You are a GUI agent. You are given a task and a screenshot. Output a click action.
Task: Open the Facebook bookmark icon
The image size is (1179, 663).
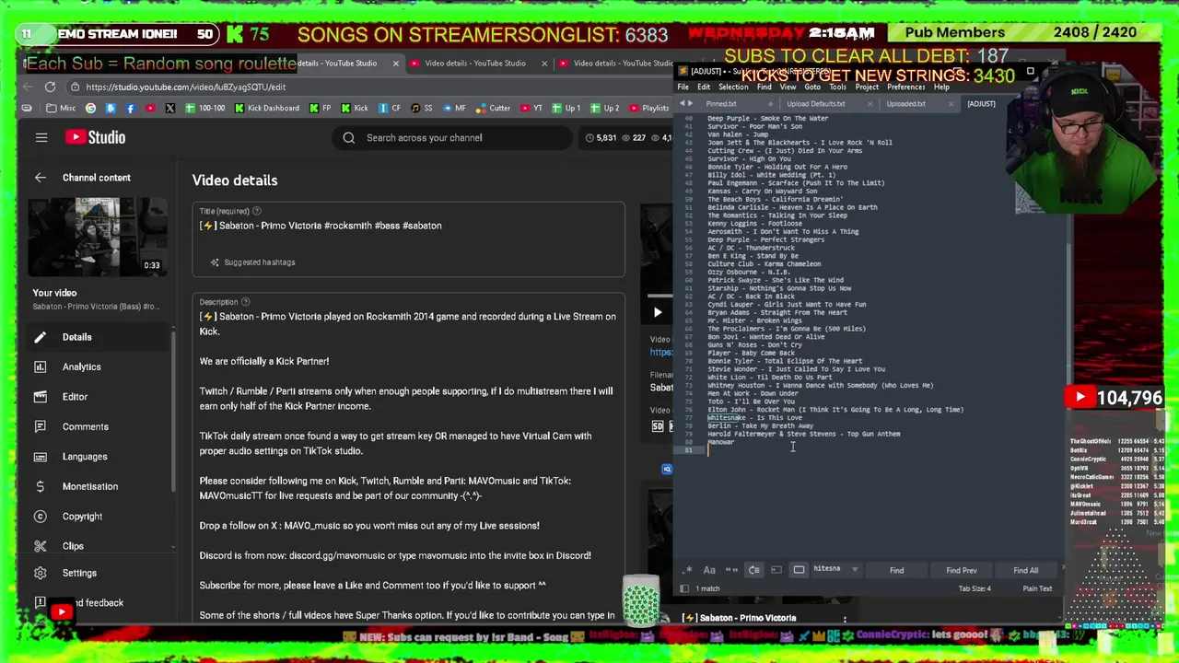tap(130, 108)
